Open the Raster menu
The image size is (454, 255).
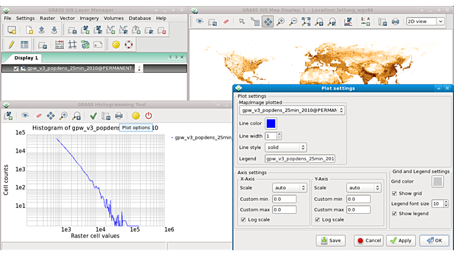(47, 18)
